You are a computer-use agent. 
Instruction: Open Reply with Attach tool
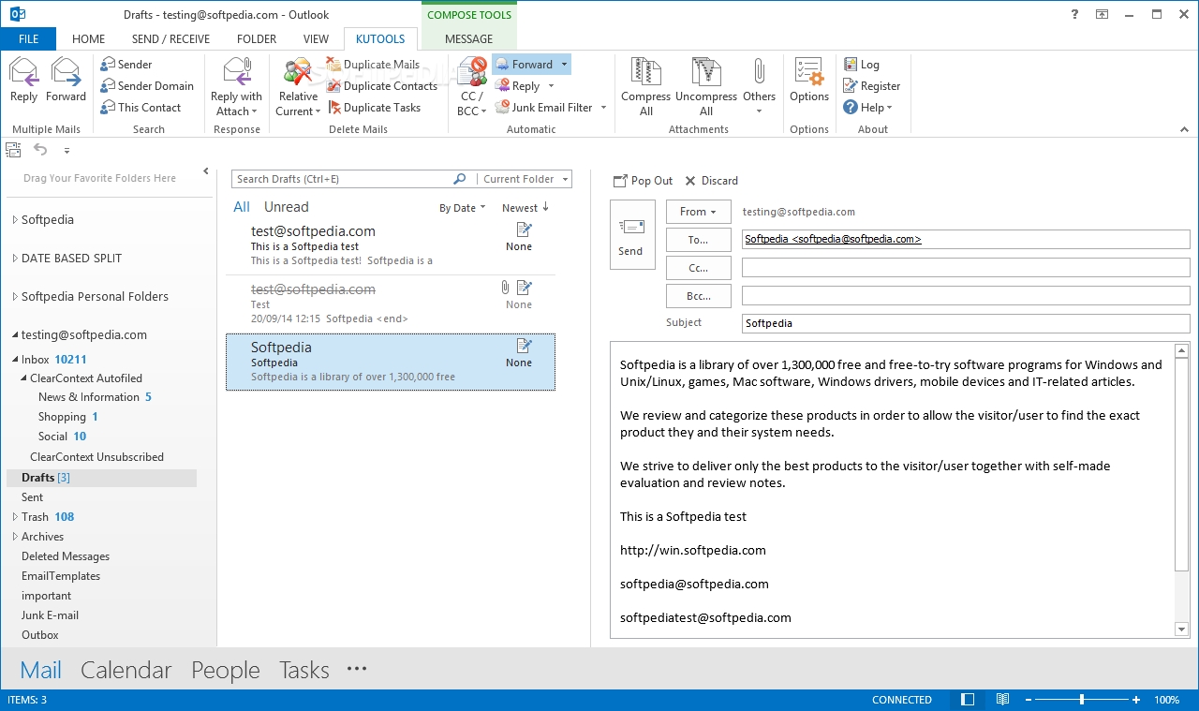236,87
